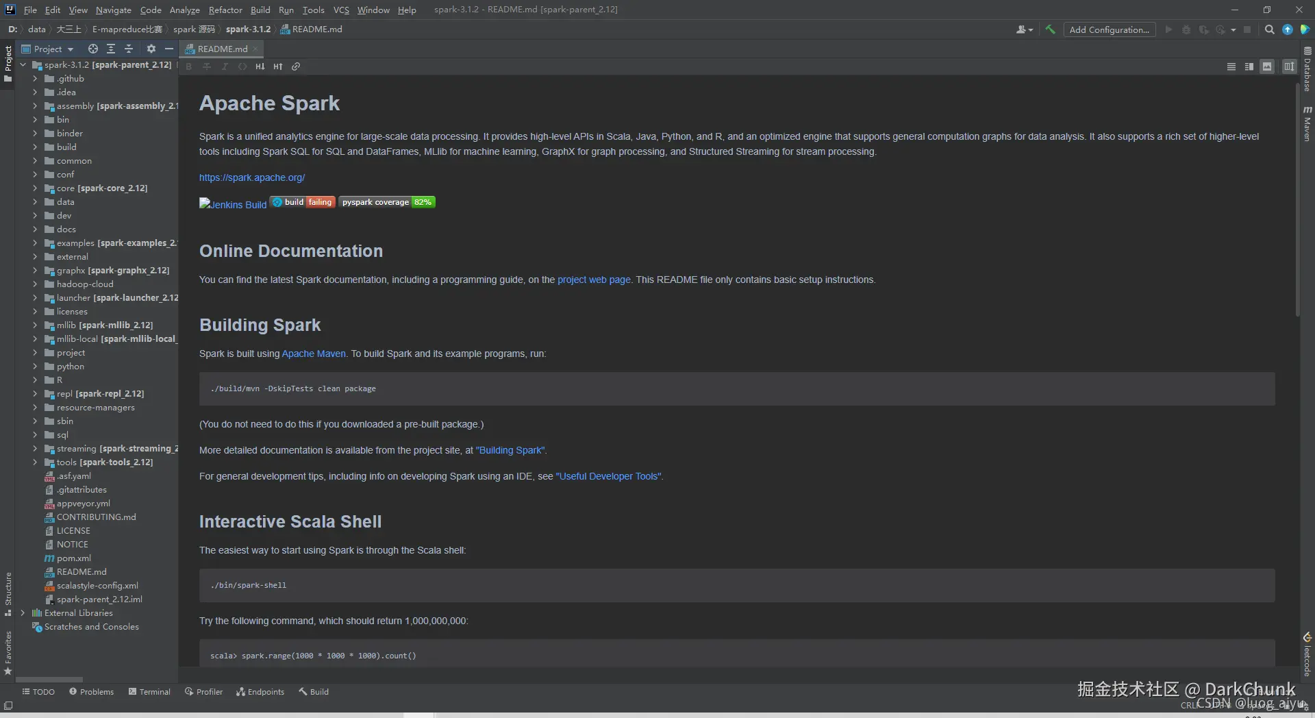Close the README.md tab
The width and height of the screenshot is (1315, 718).
[255, 49]
